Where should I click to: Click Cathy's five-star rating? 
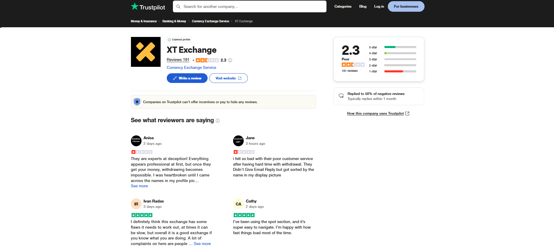(x=244, y=215)
